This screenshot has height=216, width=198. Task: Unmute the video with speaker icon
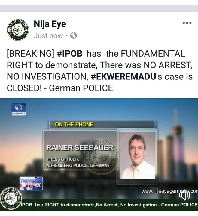(184, 195)
